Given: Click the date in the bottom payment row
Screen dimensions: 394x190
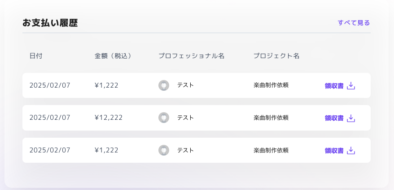Looking at the screenshot, I should click(x=50, y=150).
